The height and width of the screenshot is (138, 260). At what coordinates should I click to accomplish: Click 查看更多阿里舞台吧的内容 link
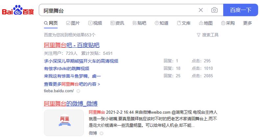tap(72, 84)
